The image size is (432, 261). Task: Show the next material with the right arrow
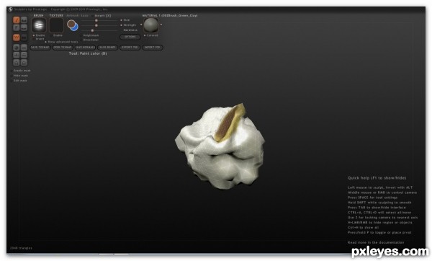[161, 25]
